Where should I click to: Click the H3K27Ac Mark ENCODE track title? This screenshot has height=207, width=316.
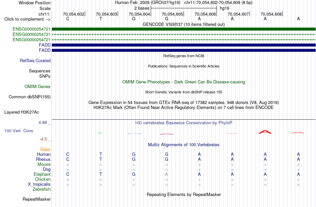click(184, 108)
